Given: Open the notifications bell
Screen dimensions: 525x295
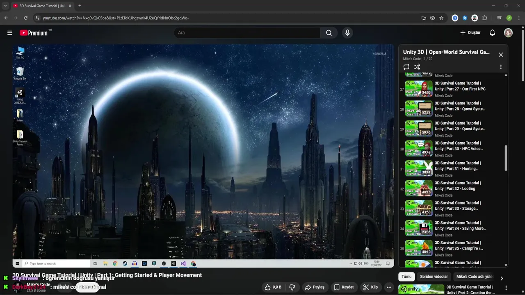Looking at the screenshot, I should pos(493,33).
